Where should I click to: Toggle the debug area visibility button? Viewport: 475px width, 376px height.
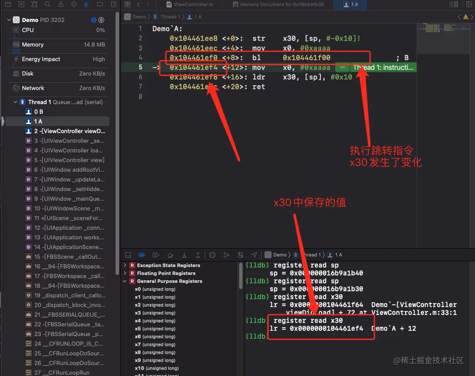click(x=128, y=255)
